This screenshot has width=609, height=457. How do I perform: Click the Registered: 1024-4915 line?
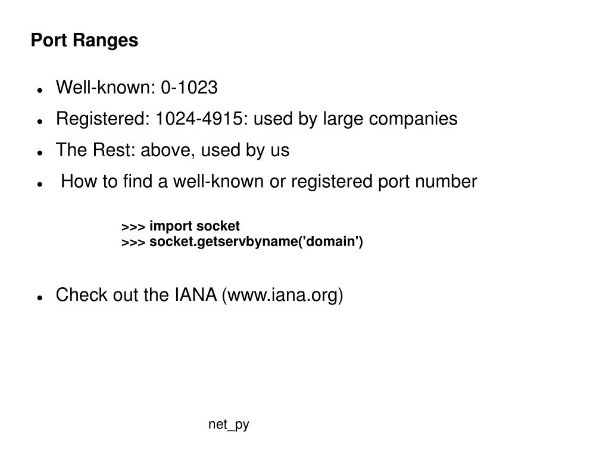tap(257, 119)
